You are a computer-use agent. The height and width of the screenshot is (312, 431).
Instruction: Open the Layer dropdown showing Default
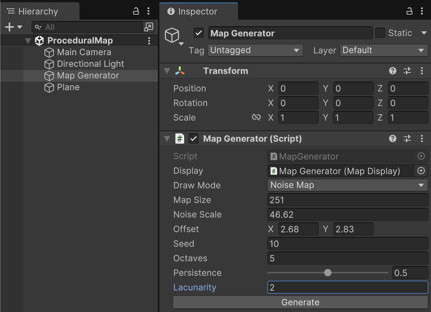(x=384, y=50)
